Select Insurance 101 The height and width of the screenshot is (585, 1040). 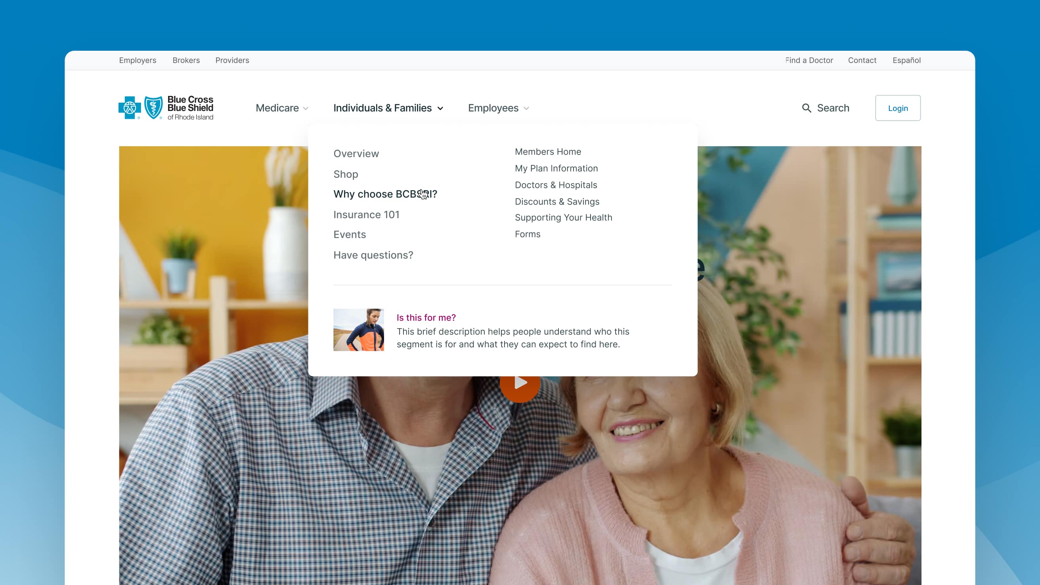(366, 215)
